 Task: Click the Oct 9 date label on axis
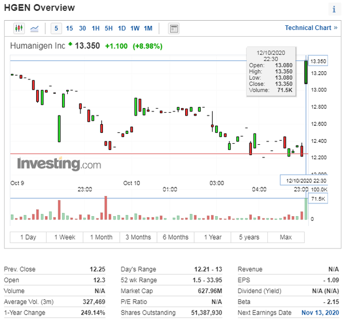point(17,183)
